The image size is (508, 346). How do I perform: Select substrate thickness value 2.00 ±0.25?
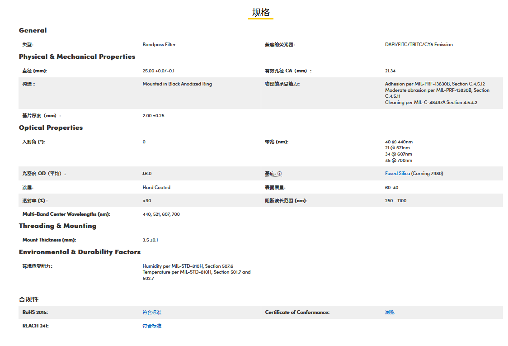click(154, 115)
